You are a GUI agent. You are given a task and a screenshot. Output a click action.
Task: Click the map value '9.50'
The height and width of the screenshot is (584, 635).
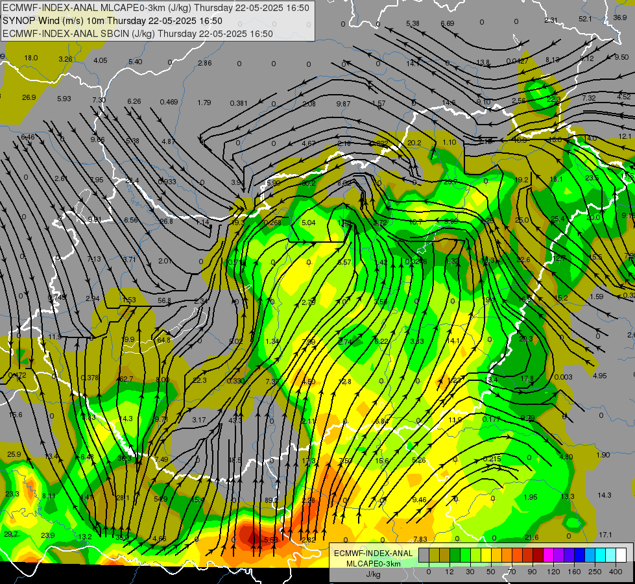coord(621,57)
